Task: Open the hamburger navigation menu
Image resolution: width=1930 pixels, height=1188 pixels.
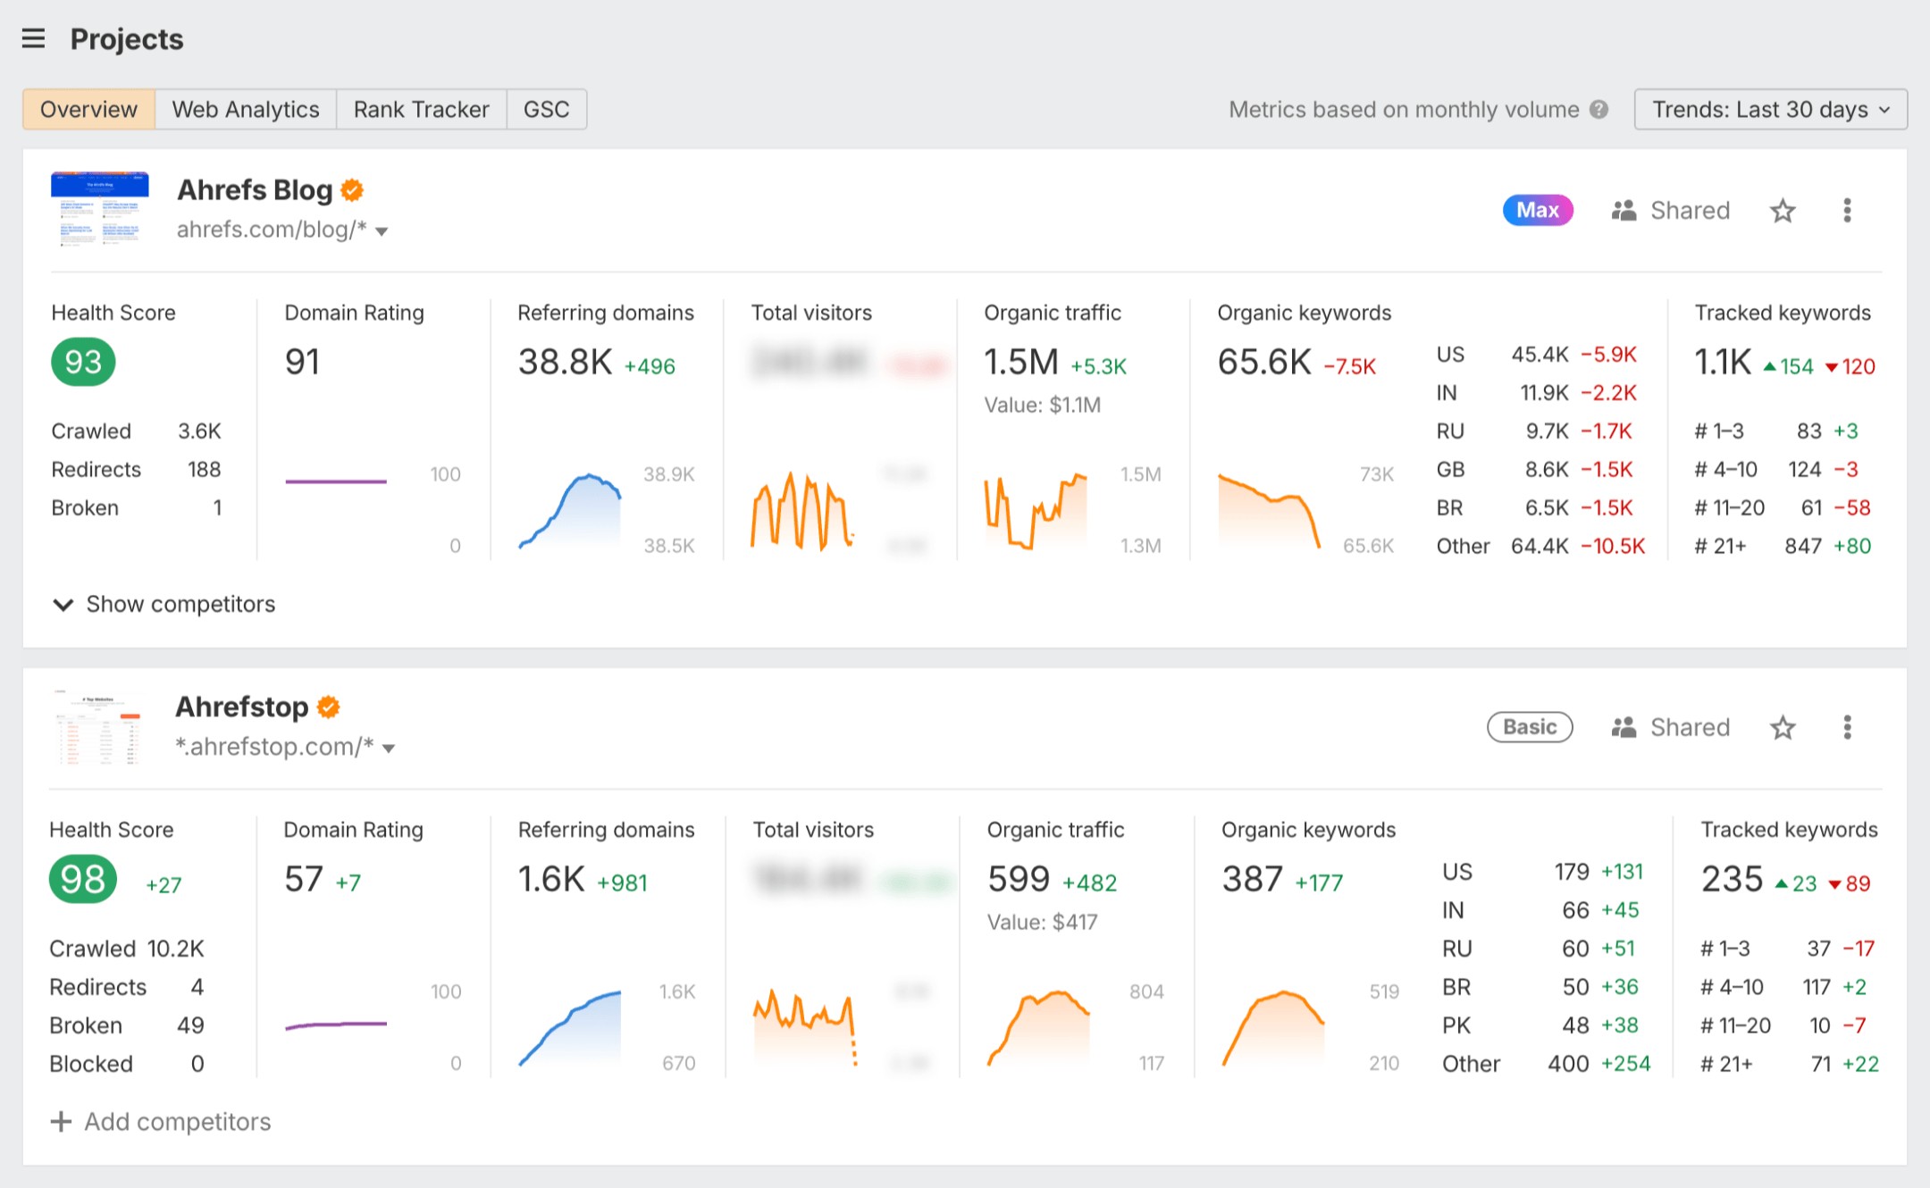Action: click(33, 38)
